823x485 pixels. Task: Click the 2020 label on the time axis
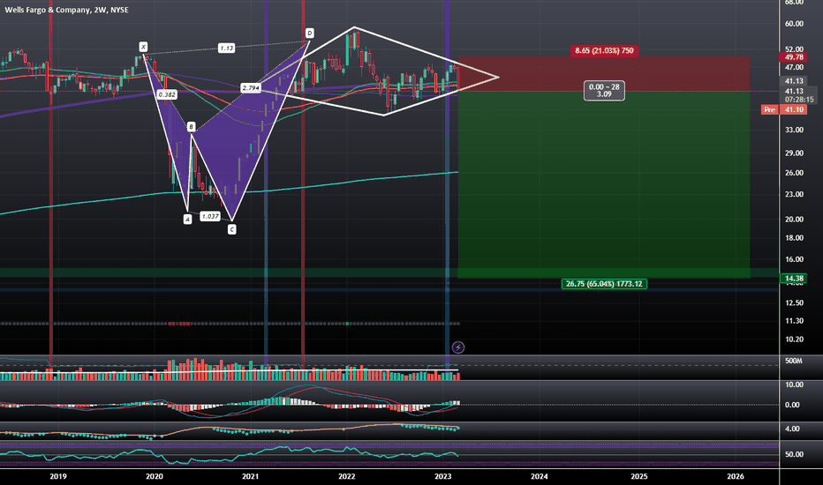[x=154, y=476]
